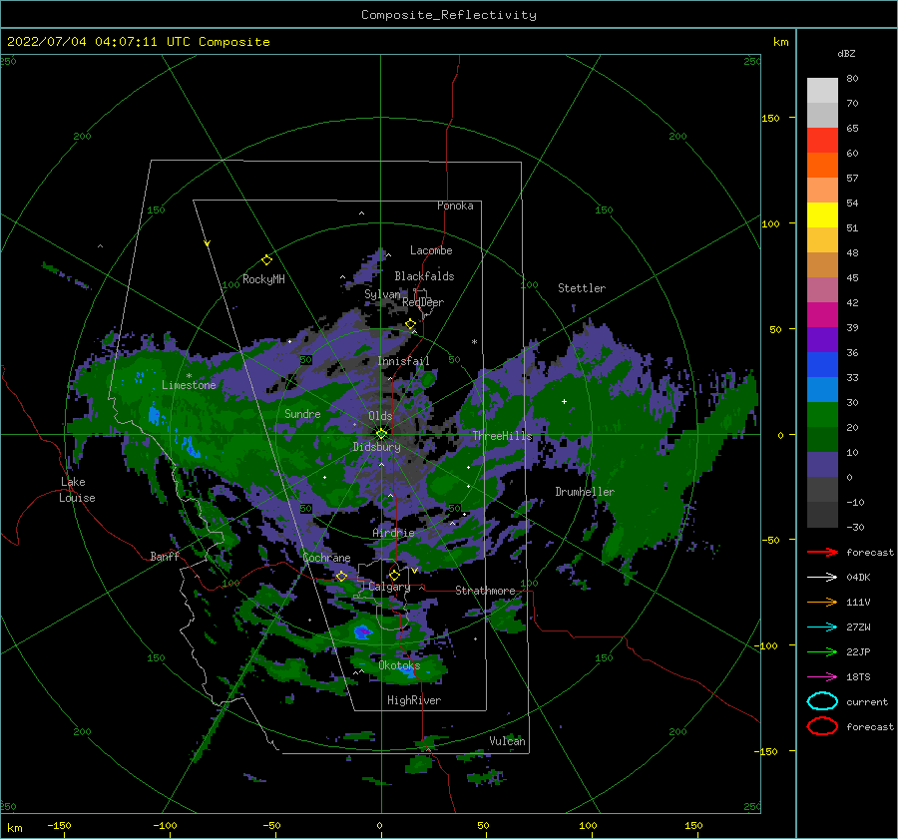Click the Strathmore city label
This screenshot has width=898, height=839.
click(x=485, y=591)
